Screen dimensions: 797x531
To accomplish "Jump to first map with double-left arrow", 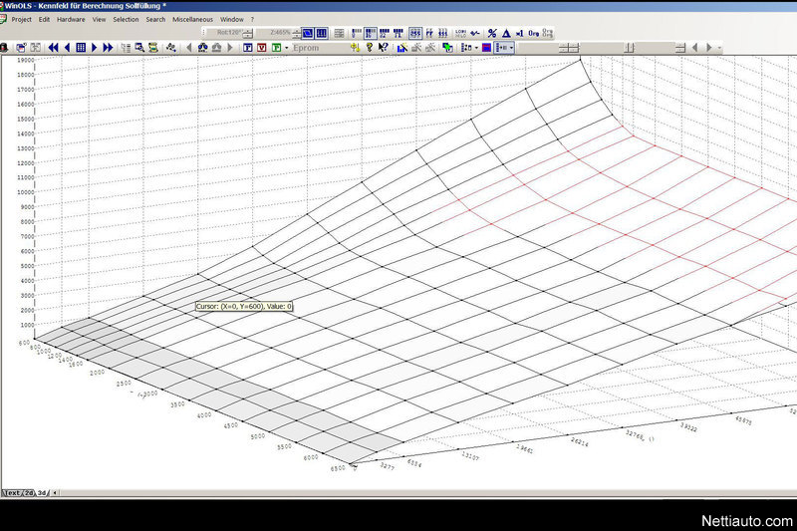I will tap(53, 47).
